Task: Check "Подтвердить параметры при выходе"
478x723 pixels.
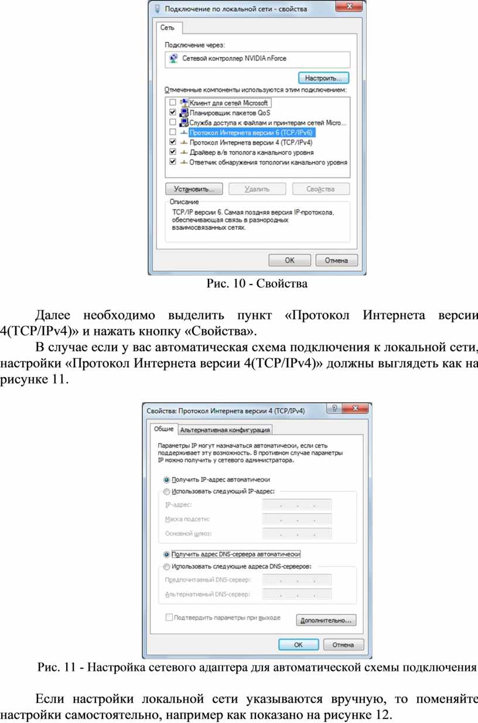Action: point(169,618)
